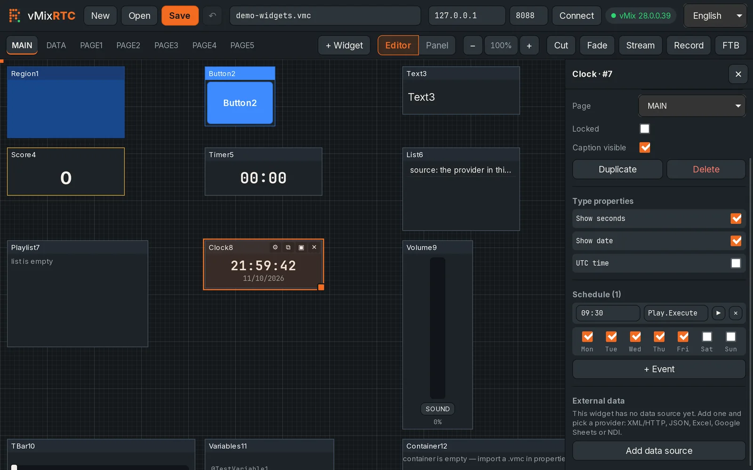Click the vMixRTC logo icon

click(15, 16)
